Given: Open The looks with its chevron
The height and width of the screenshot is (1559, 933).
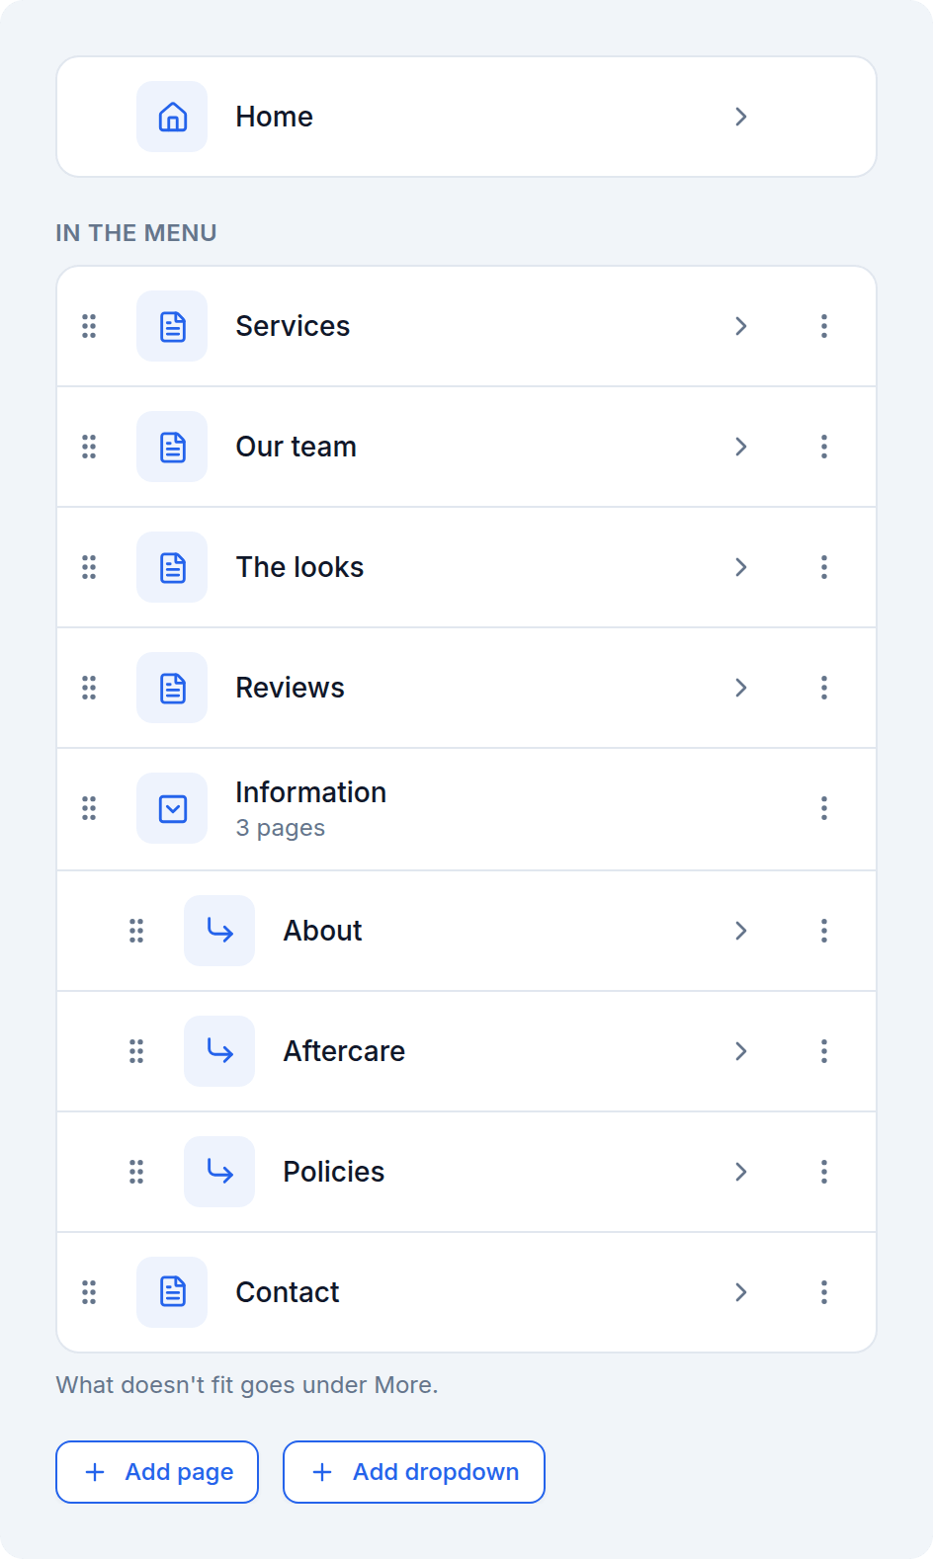Looking at the screenshot, I should (741, 567).
